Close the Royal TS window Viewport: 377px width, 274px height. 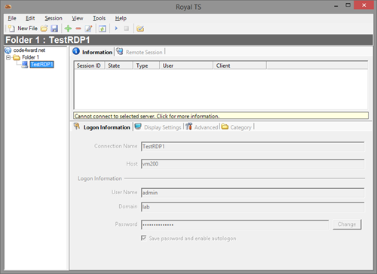click(x=364, y=5)
